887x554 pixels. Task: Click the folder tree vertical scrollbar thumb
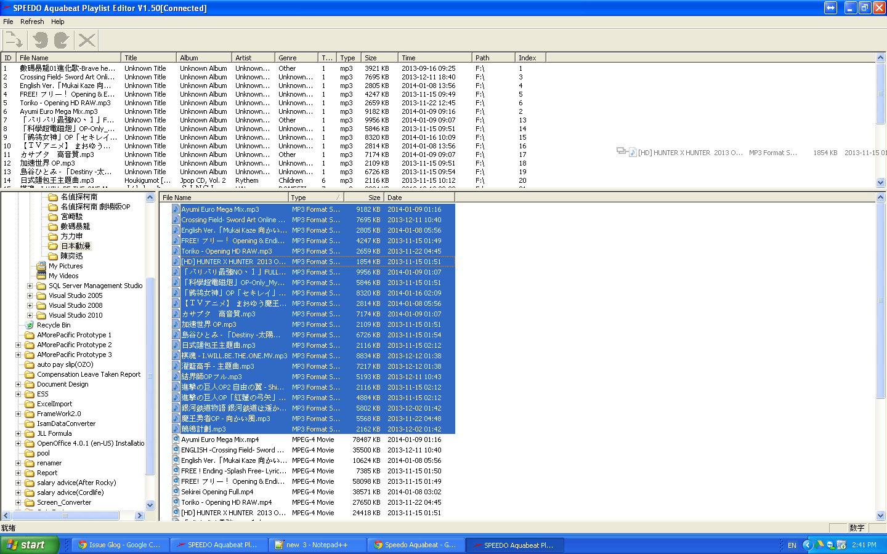pyautogui.click(x=150, y=377)
